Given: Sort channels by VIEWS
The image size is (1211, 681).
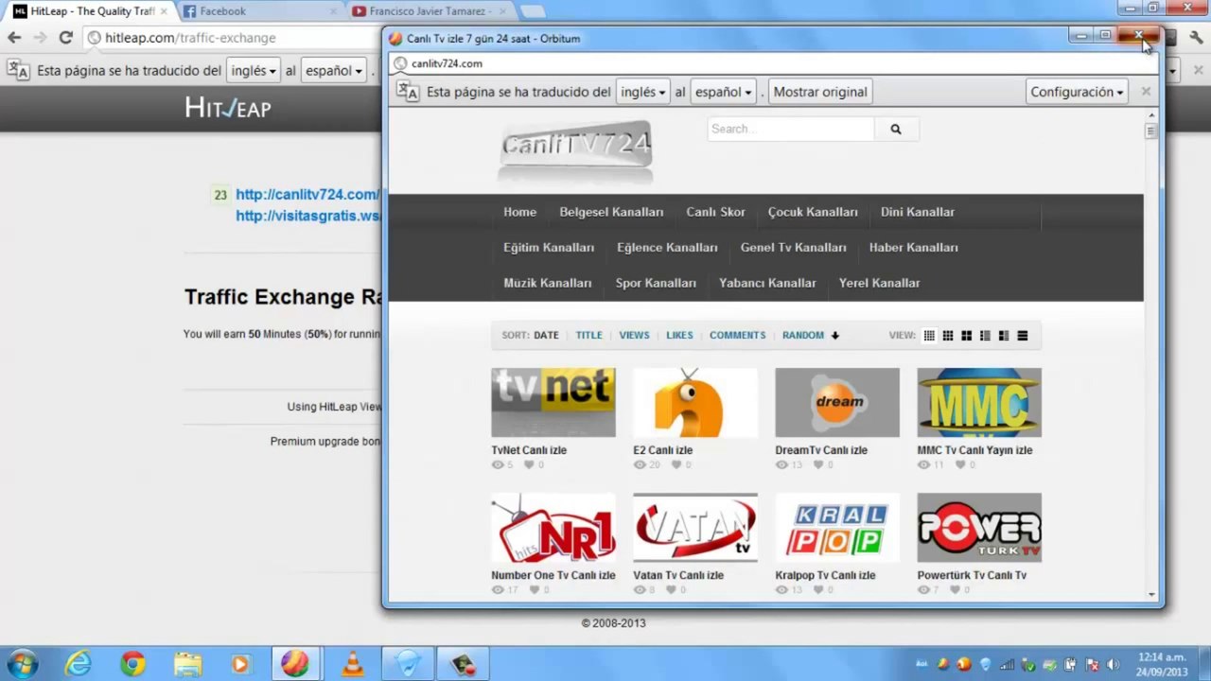Looking at the screenshot, I should [x=634, y=336].
